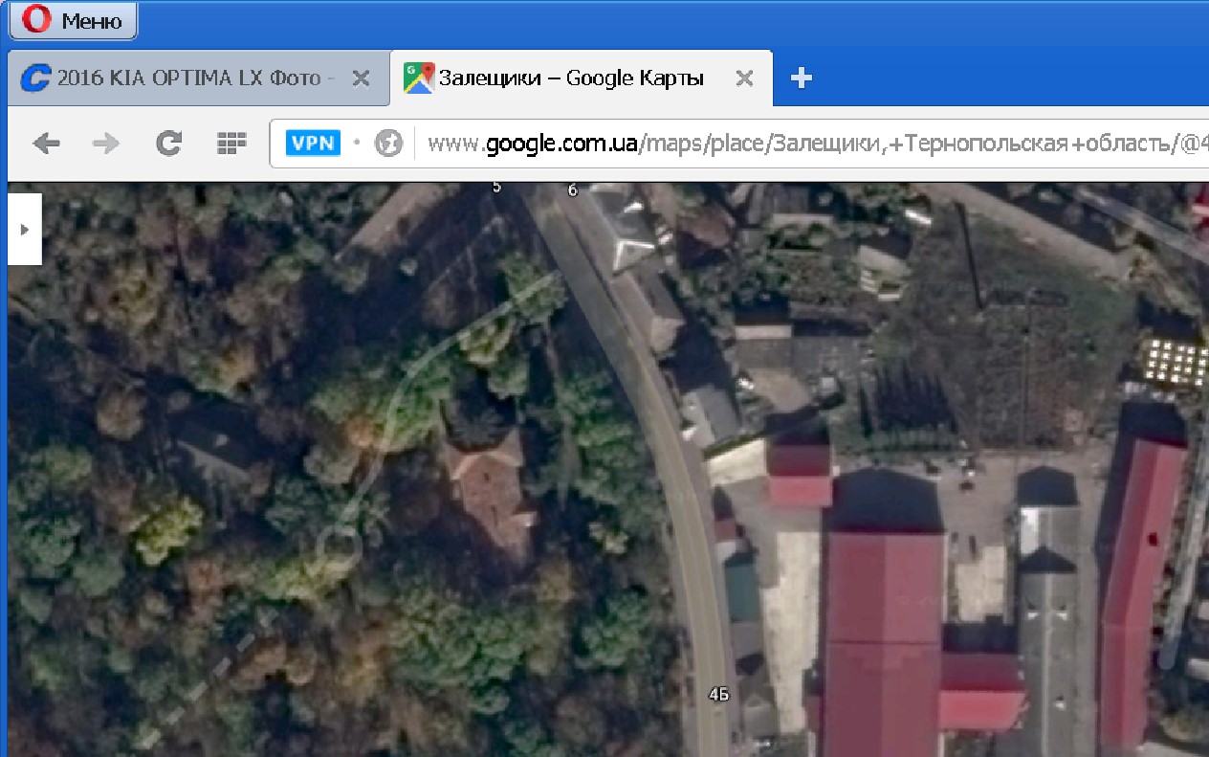This screenshot has width=1209, height=757.
Task: Expand the Google Maps side panel arrow
Action: 25,230
